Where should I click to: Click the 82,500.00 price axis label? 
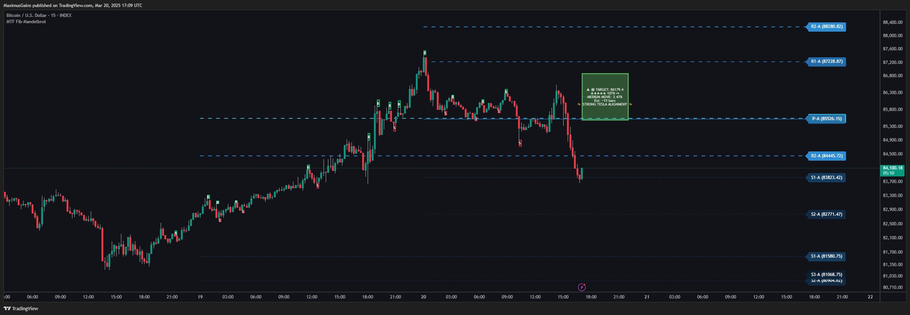click(x=892, y=224)
